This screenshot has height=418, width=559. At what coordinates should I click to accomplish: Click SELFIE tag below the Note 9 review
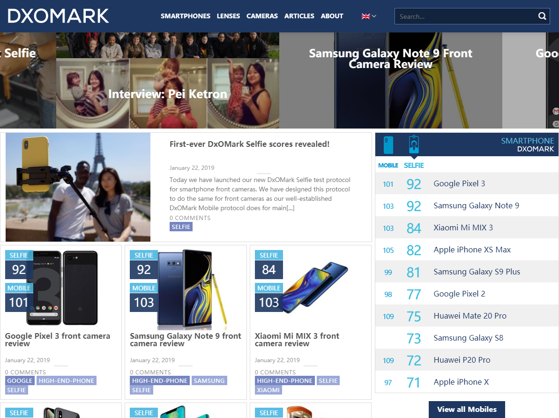(x=142, y=390)
